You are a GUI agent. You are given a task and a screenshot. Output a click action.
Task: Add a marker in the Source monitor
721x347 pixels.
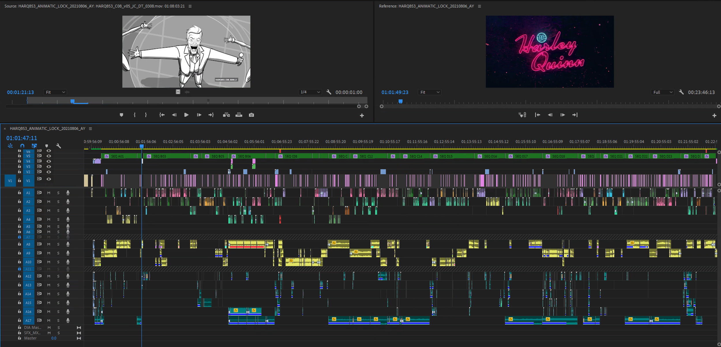point(121,115)
